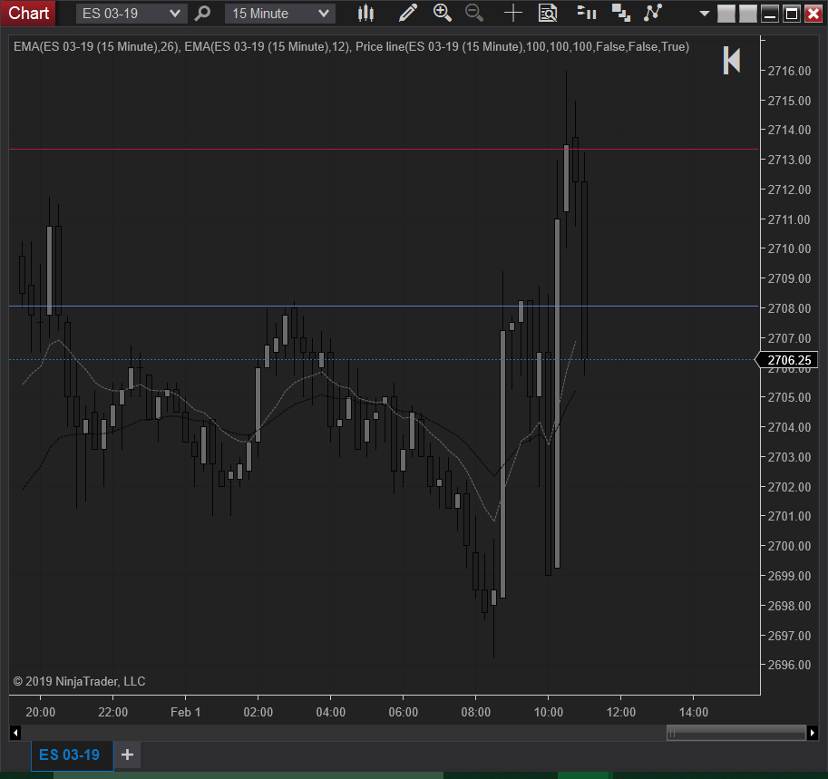828x779 pixels.
Task: Close the chart window
Action: [x=813, y=14]
